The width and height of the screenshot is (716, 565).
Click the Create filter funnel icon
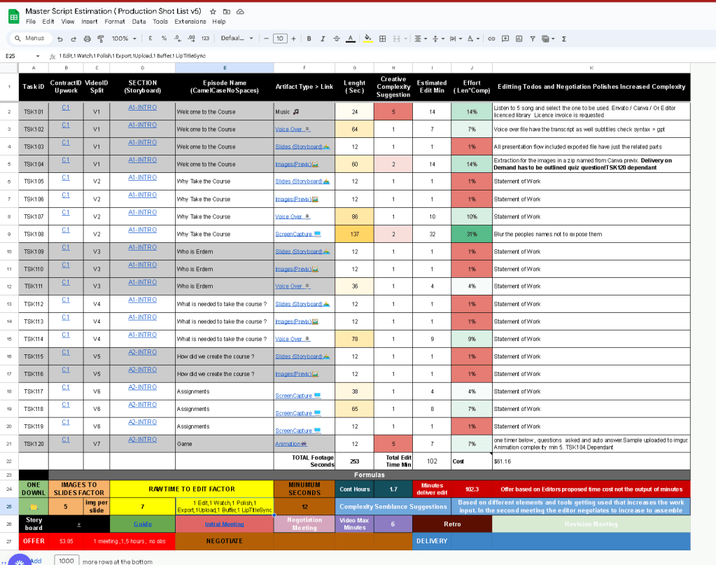click(533, 39)
